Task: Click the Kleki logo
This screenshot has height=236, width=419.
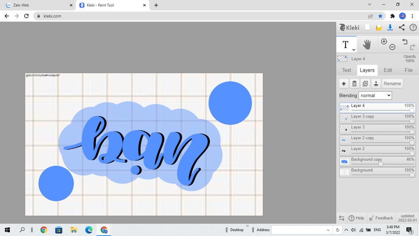Action: click(349, 27)
